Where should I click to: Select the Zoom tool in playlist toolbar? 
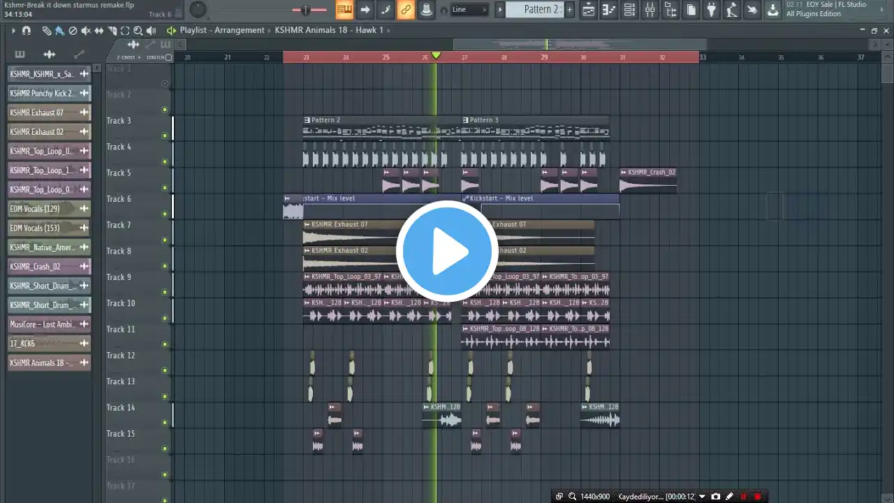pos(138,31)
